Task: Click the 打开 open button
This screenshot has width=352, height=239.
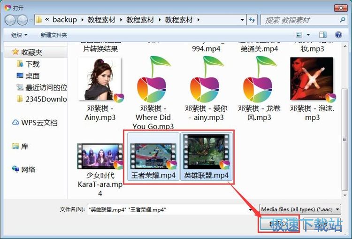Action: pyautogui.click(x=279, y=224)
